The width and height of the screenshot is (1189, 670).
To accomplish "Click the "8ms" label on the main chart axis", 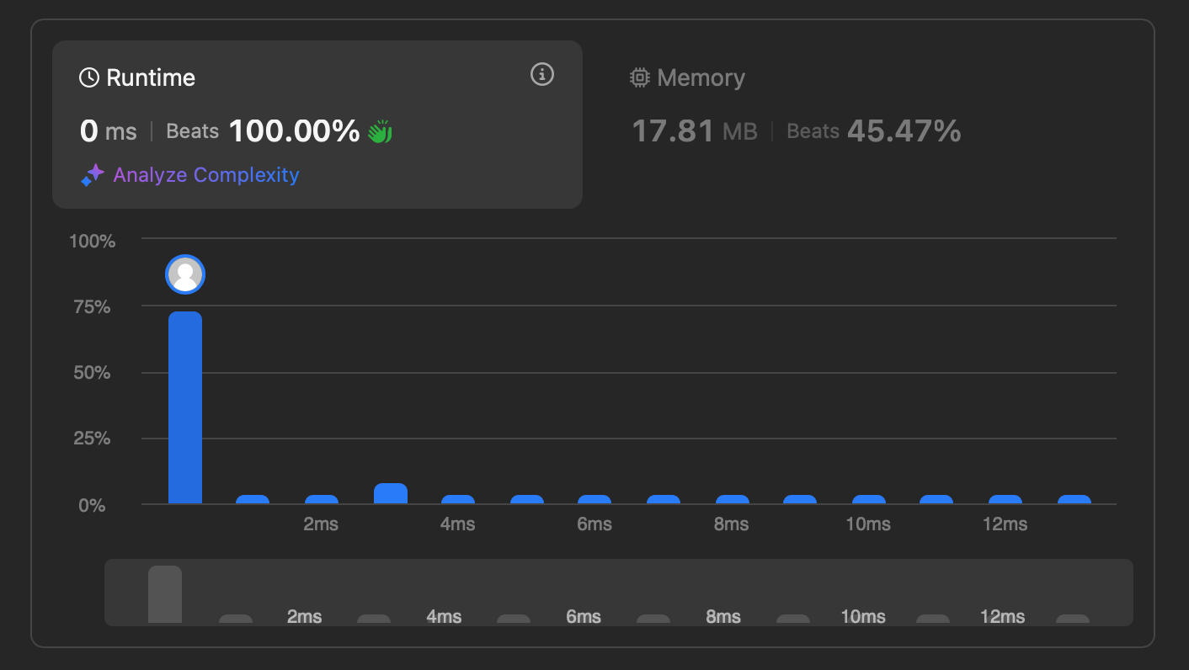I will (731, 524).
